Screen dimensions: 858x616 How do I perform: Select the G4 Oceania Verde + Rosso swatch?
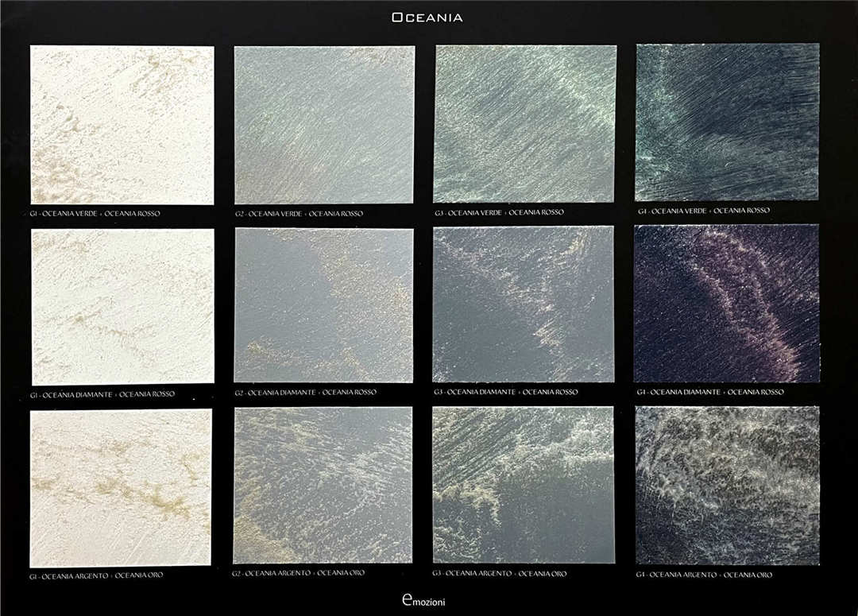(727, 122)
